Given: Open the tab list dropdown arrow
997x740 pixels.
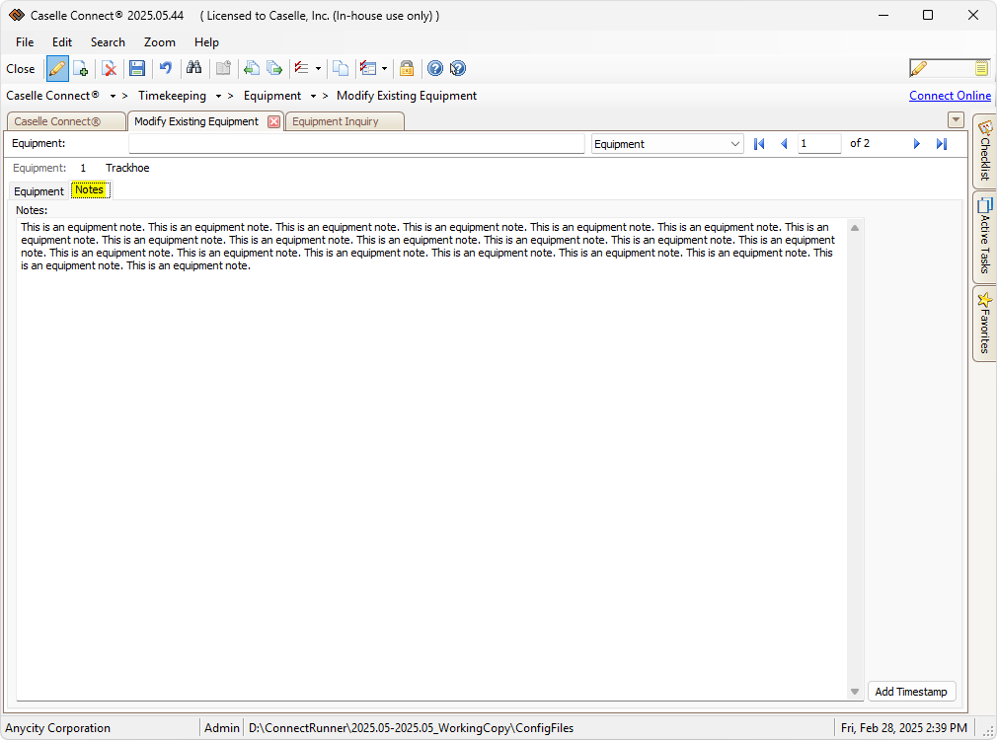Looking at the screenshot, I should click(955, 120).
